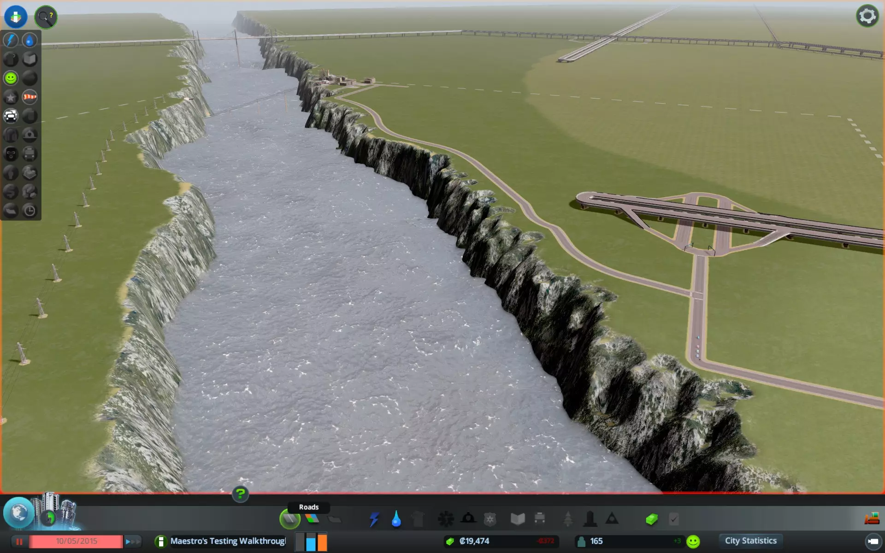Change simulation speed with arrows
885x553 pixels.
(132, 541)
